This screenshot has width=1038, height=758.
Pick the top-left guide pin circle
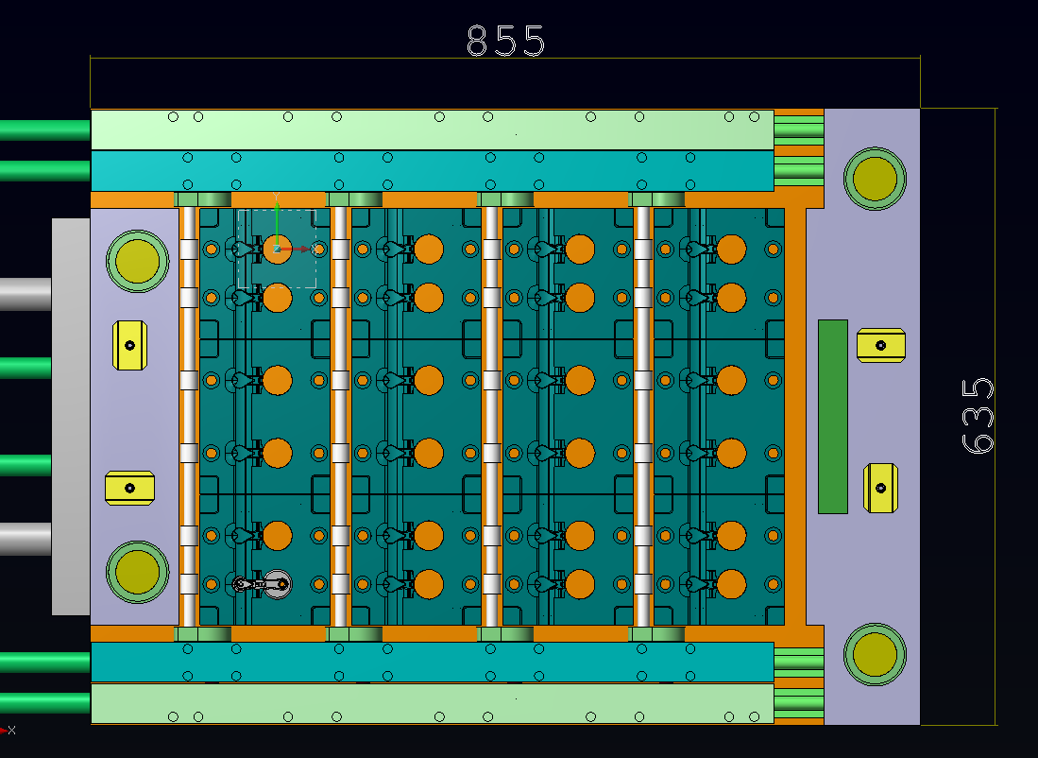(x=138, y=261)
